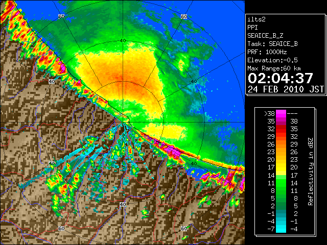Click the ">38" legend label

tap(269, 114)
